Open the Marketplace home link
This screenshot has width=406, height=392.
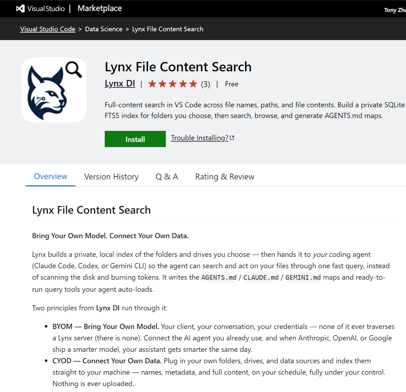[99, 8]
